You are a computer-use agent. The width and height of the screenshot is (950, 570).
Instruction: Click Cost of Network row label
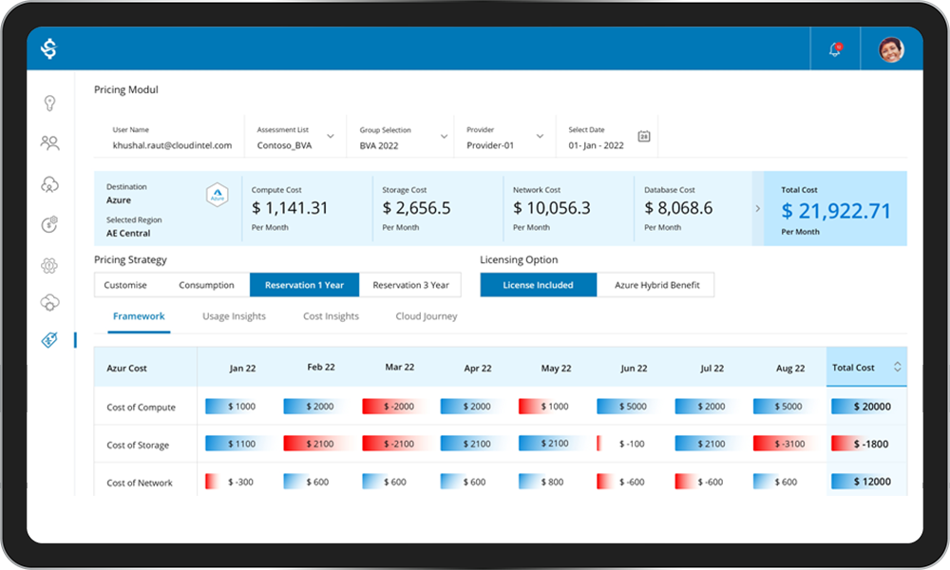tap(140, 483)
